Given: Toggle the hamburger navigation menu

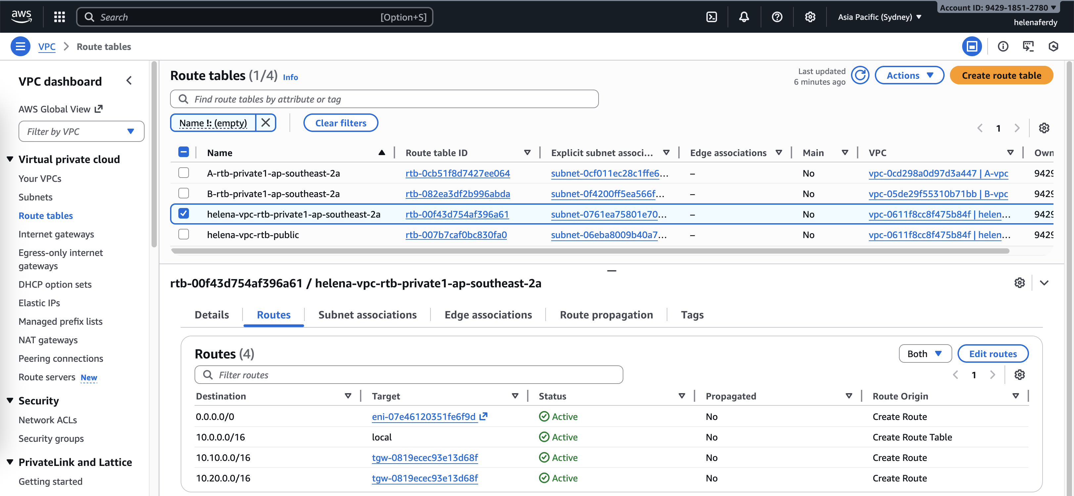Looking at the screenshot, I should coord(20,46).
